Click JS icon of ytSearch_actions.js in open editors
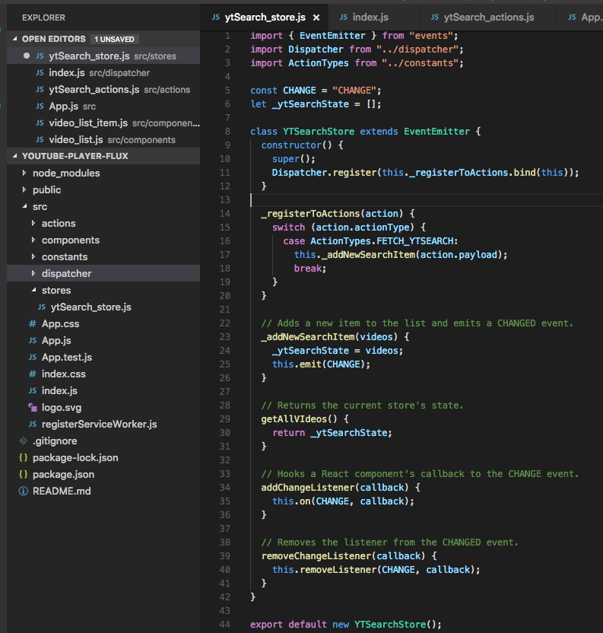 point(40,89)
